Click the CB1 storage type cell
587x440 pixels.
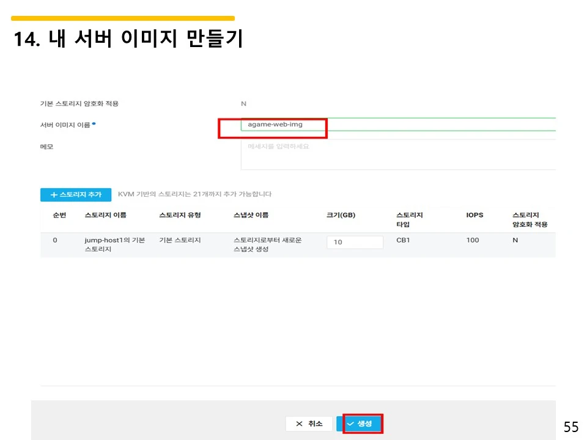tap(404, 240)
